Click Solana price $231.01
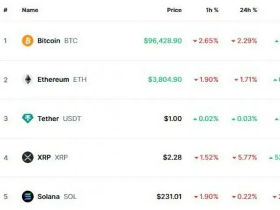The height and width of the screenshot is (210, 280). tap(169, 196)
